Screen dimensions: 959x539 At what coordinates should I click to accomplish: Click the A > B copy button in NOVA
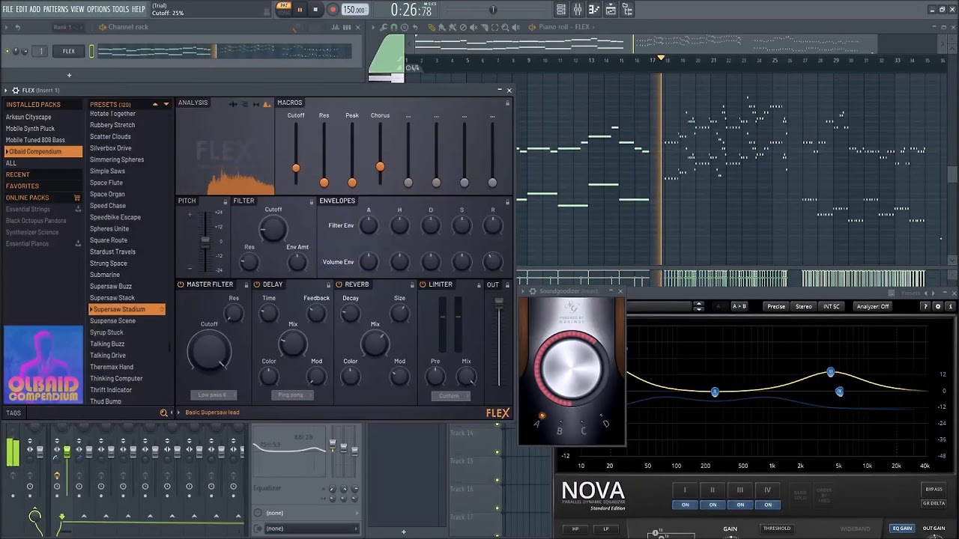[739, 306]
